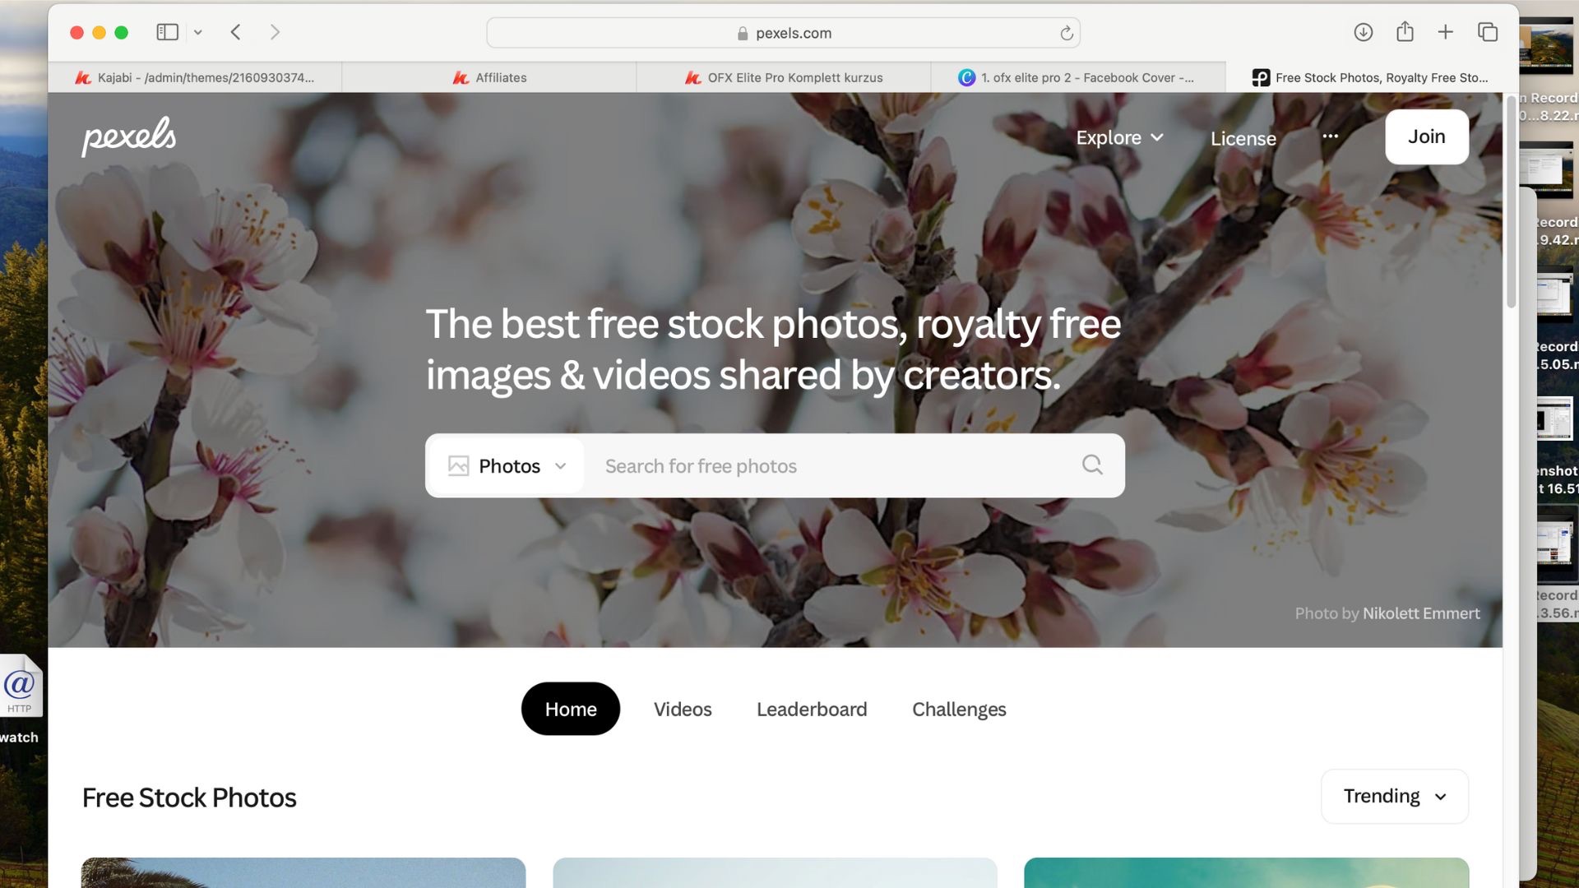
Task: Open the Nikolett Emmert photographer link
Action: point(1421,613)
